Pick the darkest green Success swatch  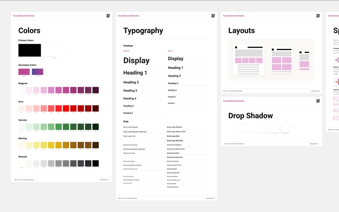coord(96,127)
